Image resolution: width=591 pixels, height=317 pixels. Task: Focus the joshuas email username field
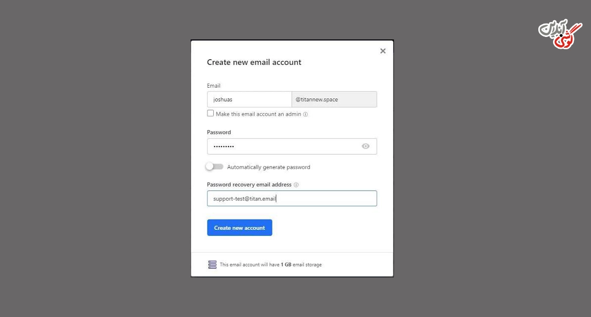[249, 99]
